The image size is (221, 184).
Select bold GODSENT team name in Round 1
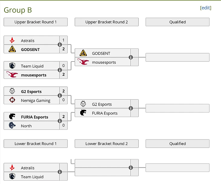[x=30, y=49]
